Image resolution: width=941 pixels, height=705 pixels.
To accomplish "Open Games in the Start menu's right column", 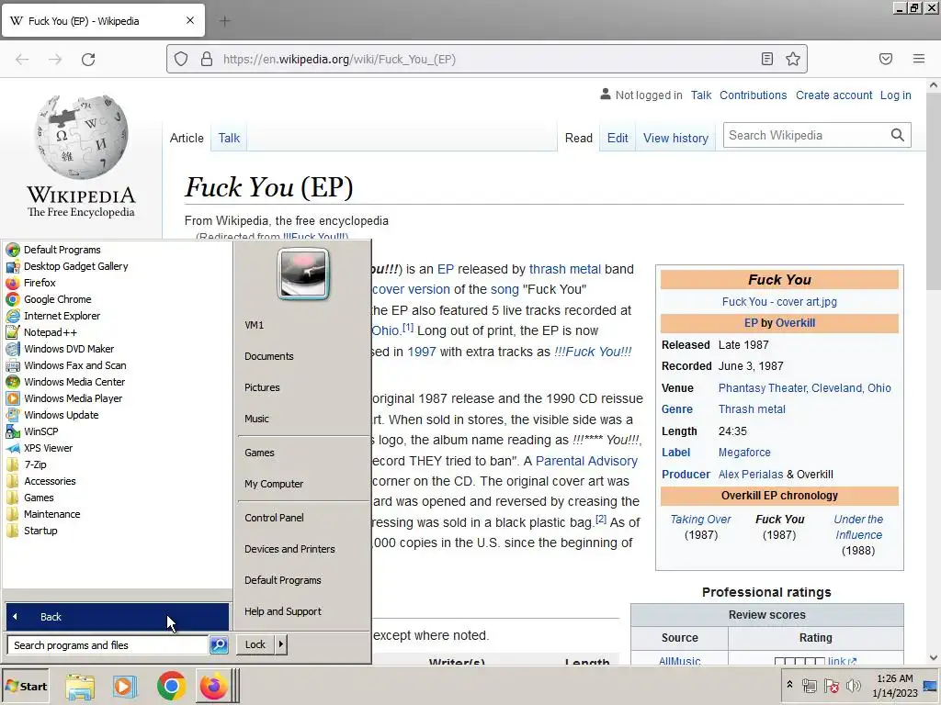I will click(x=259, y=453).
